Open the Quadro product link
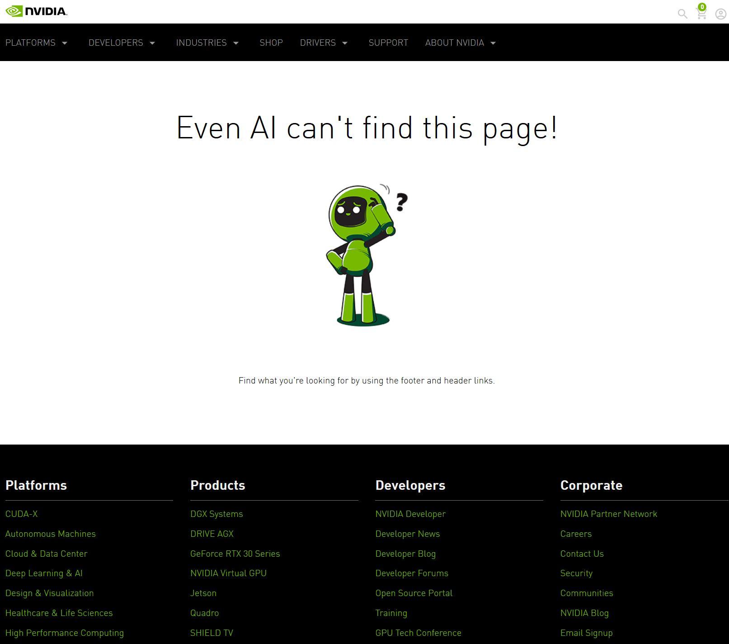Viewport: 729px width, 644px height. tap(205, 613)
